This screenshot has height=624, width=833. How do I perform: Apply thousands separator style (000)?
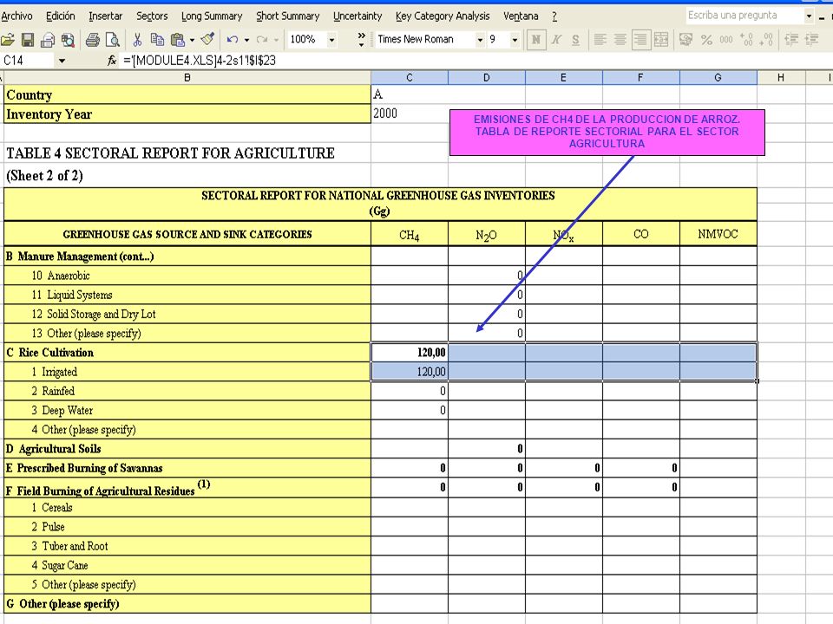point(726,39)
